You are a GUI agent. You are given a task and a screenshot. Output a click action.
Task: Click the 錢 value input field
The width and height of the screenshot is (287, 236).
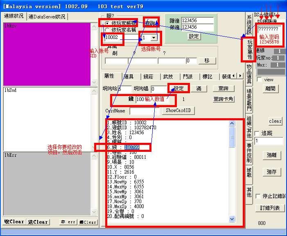pos(156,99)
